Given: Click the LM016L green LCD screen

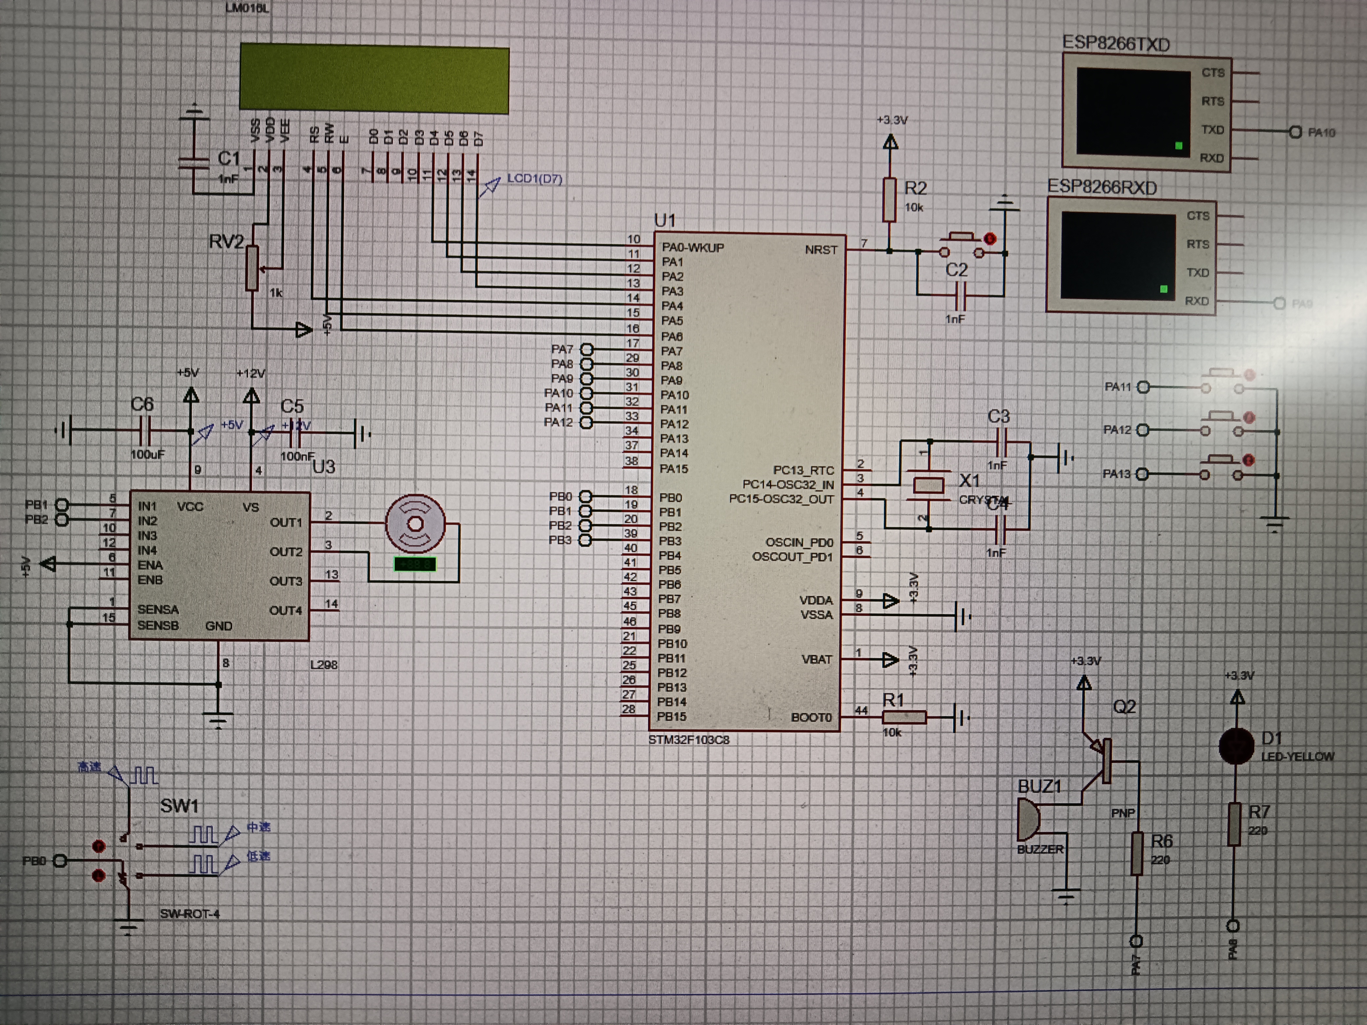Looking at the screenshot, I should click(x=374, y=79).
